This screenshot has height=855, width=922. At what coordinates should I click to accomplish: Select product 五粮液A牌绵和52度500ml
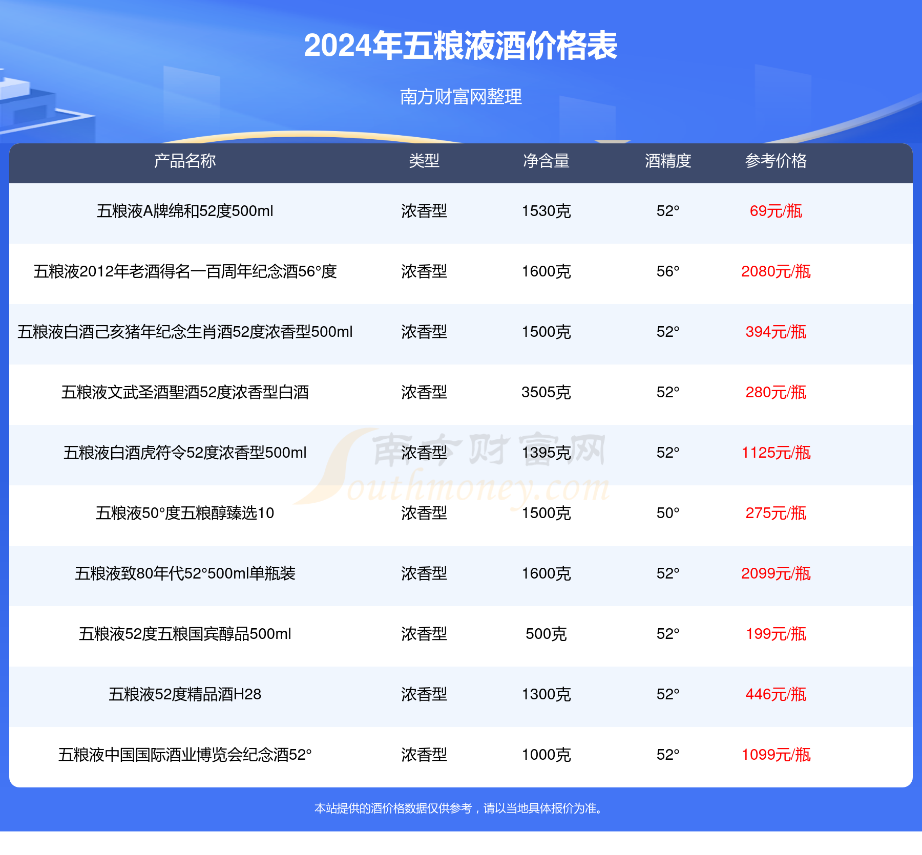(x=185, y=211)
